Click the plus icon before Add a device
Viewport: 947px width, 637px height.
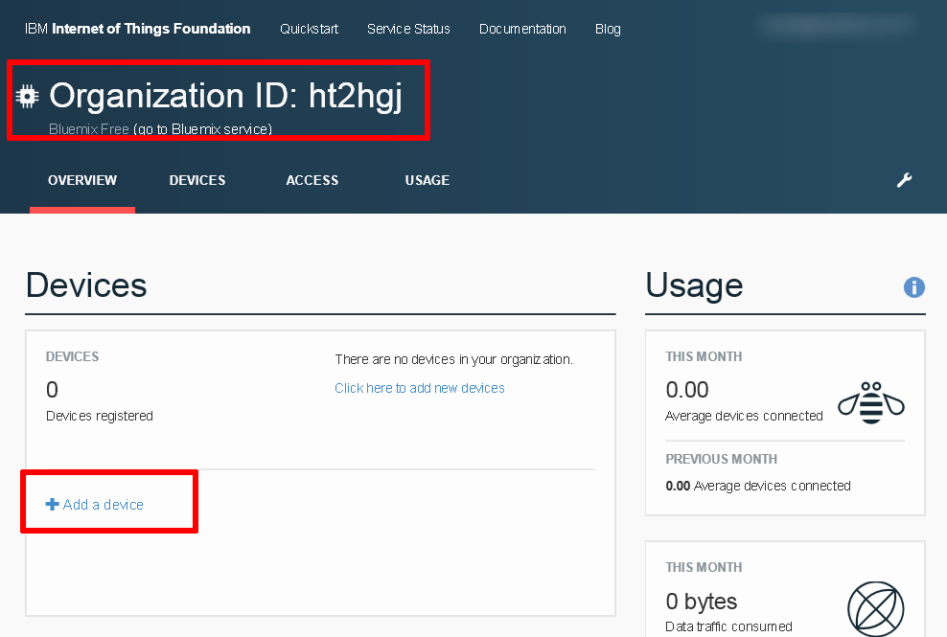[x=52, y=504]
